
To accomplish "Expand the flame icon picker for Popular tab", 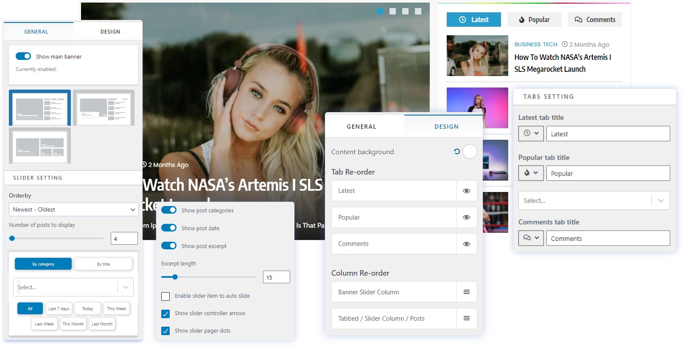I will pyautogui.click(x=531, y=173).
